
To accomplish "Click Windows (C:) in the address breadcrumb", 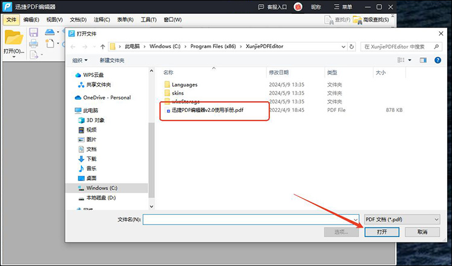I will (165, 46).
